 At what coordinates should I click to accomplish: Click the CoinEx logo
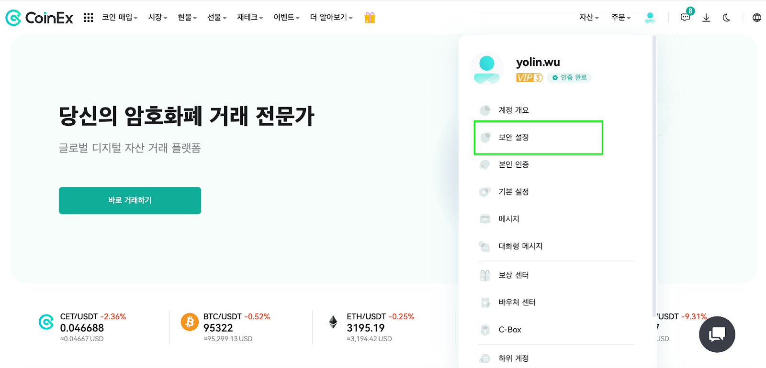click(39, 17)
